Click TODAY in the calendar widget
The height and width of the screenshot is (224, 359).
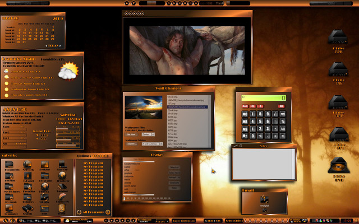[x=53, y=46]
